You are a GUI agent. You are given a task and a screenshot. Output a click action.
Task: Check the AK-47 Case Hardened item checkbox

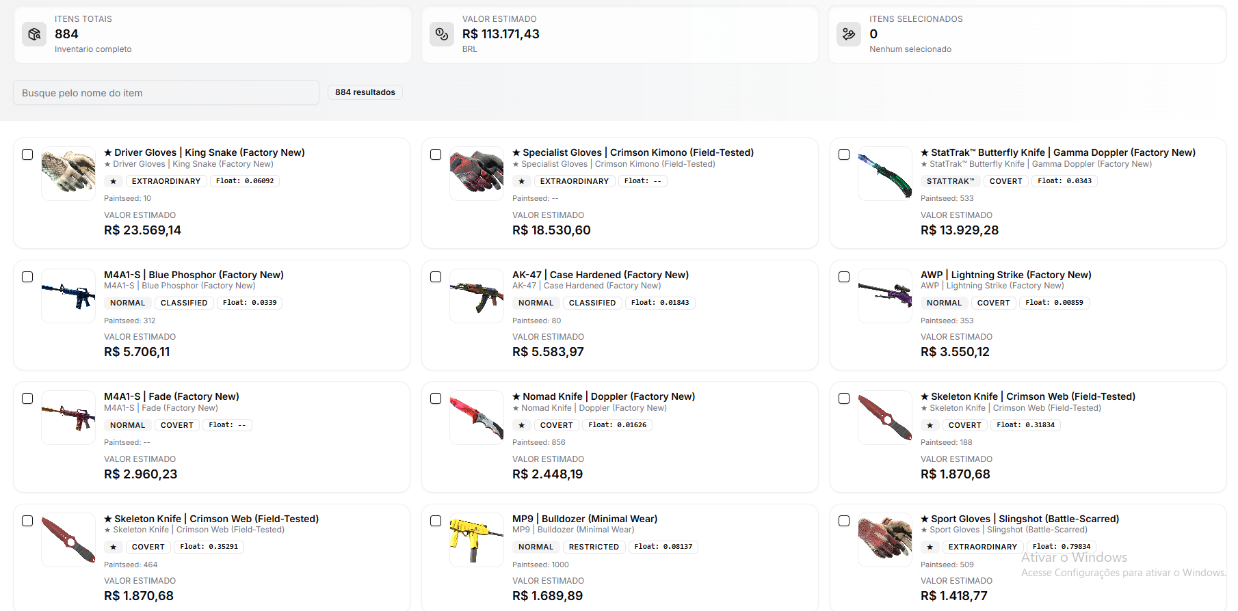(436, 277)
